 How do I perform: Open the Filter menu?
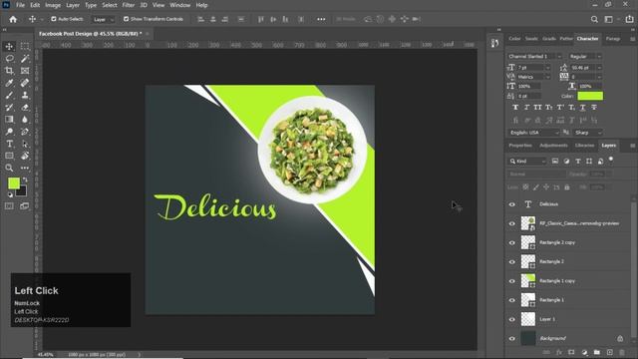(x=129, y=5)
